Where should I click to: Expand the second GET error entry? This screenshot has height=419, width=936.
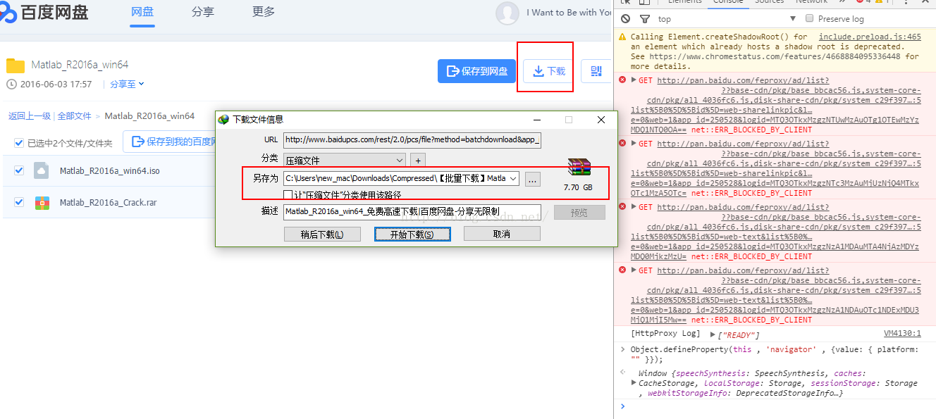[x=634, y=144]
